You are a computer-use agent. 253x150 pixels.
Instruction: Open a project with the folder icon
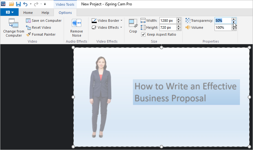(x=11, y=4)
